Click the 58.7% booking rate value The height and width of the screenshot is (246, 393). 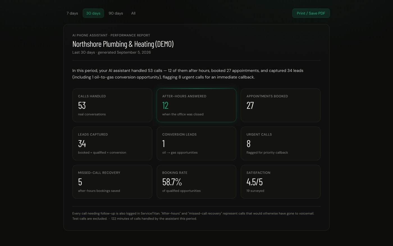172,182
